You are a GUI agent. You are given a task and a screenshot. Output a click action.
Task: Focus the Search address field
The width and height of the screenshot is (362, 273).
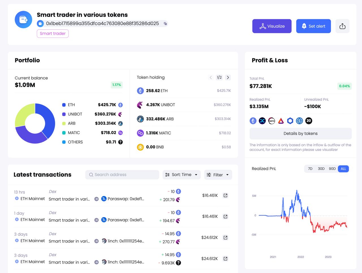pyautogui.click(x=122, y=175)
